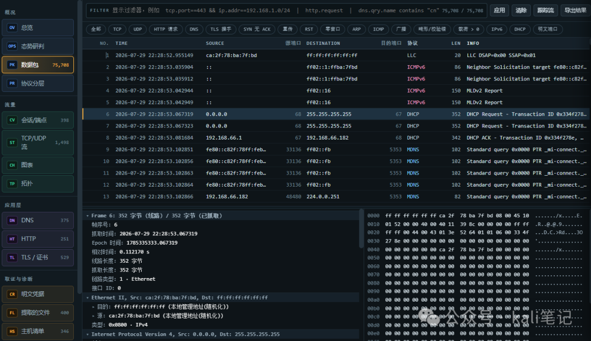Switch to 协议分层 sidebar label
The image size is (591, 341).
click(x=33, y=83)
